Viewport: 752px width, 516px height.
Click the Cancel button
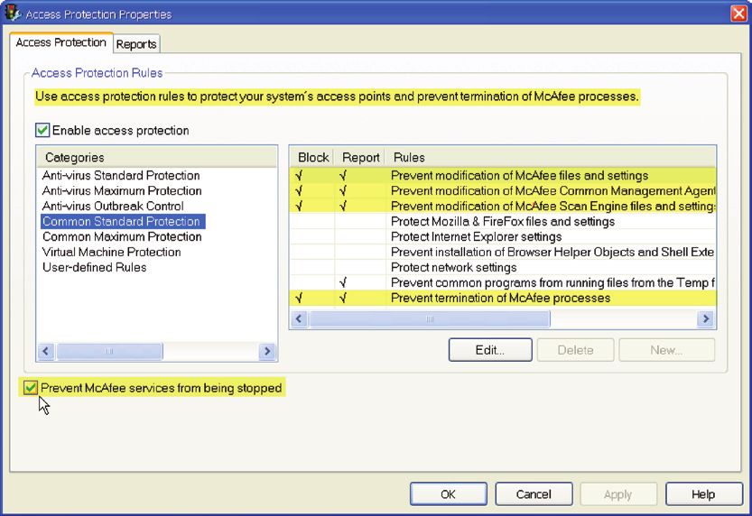534,494
